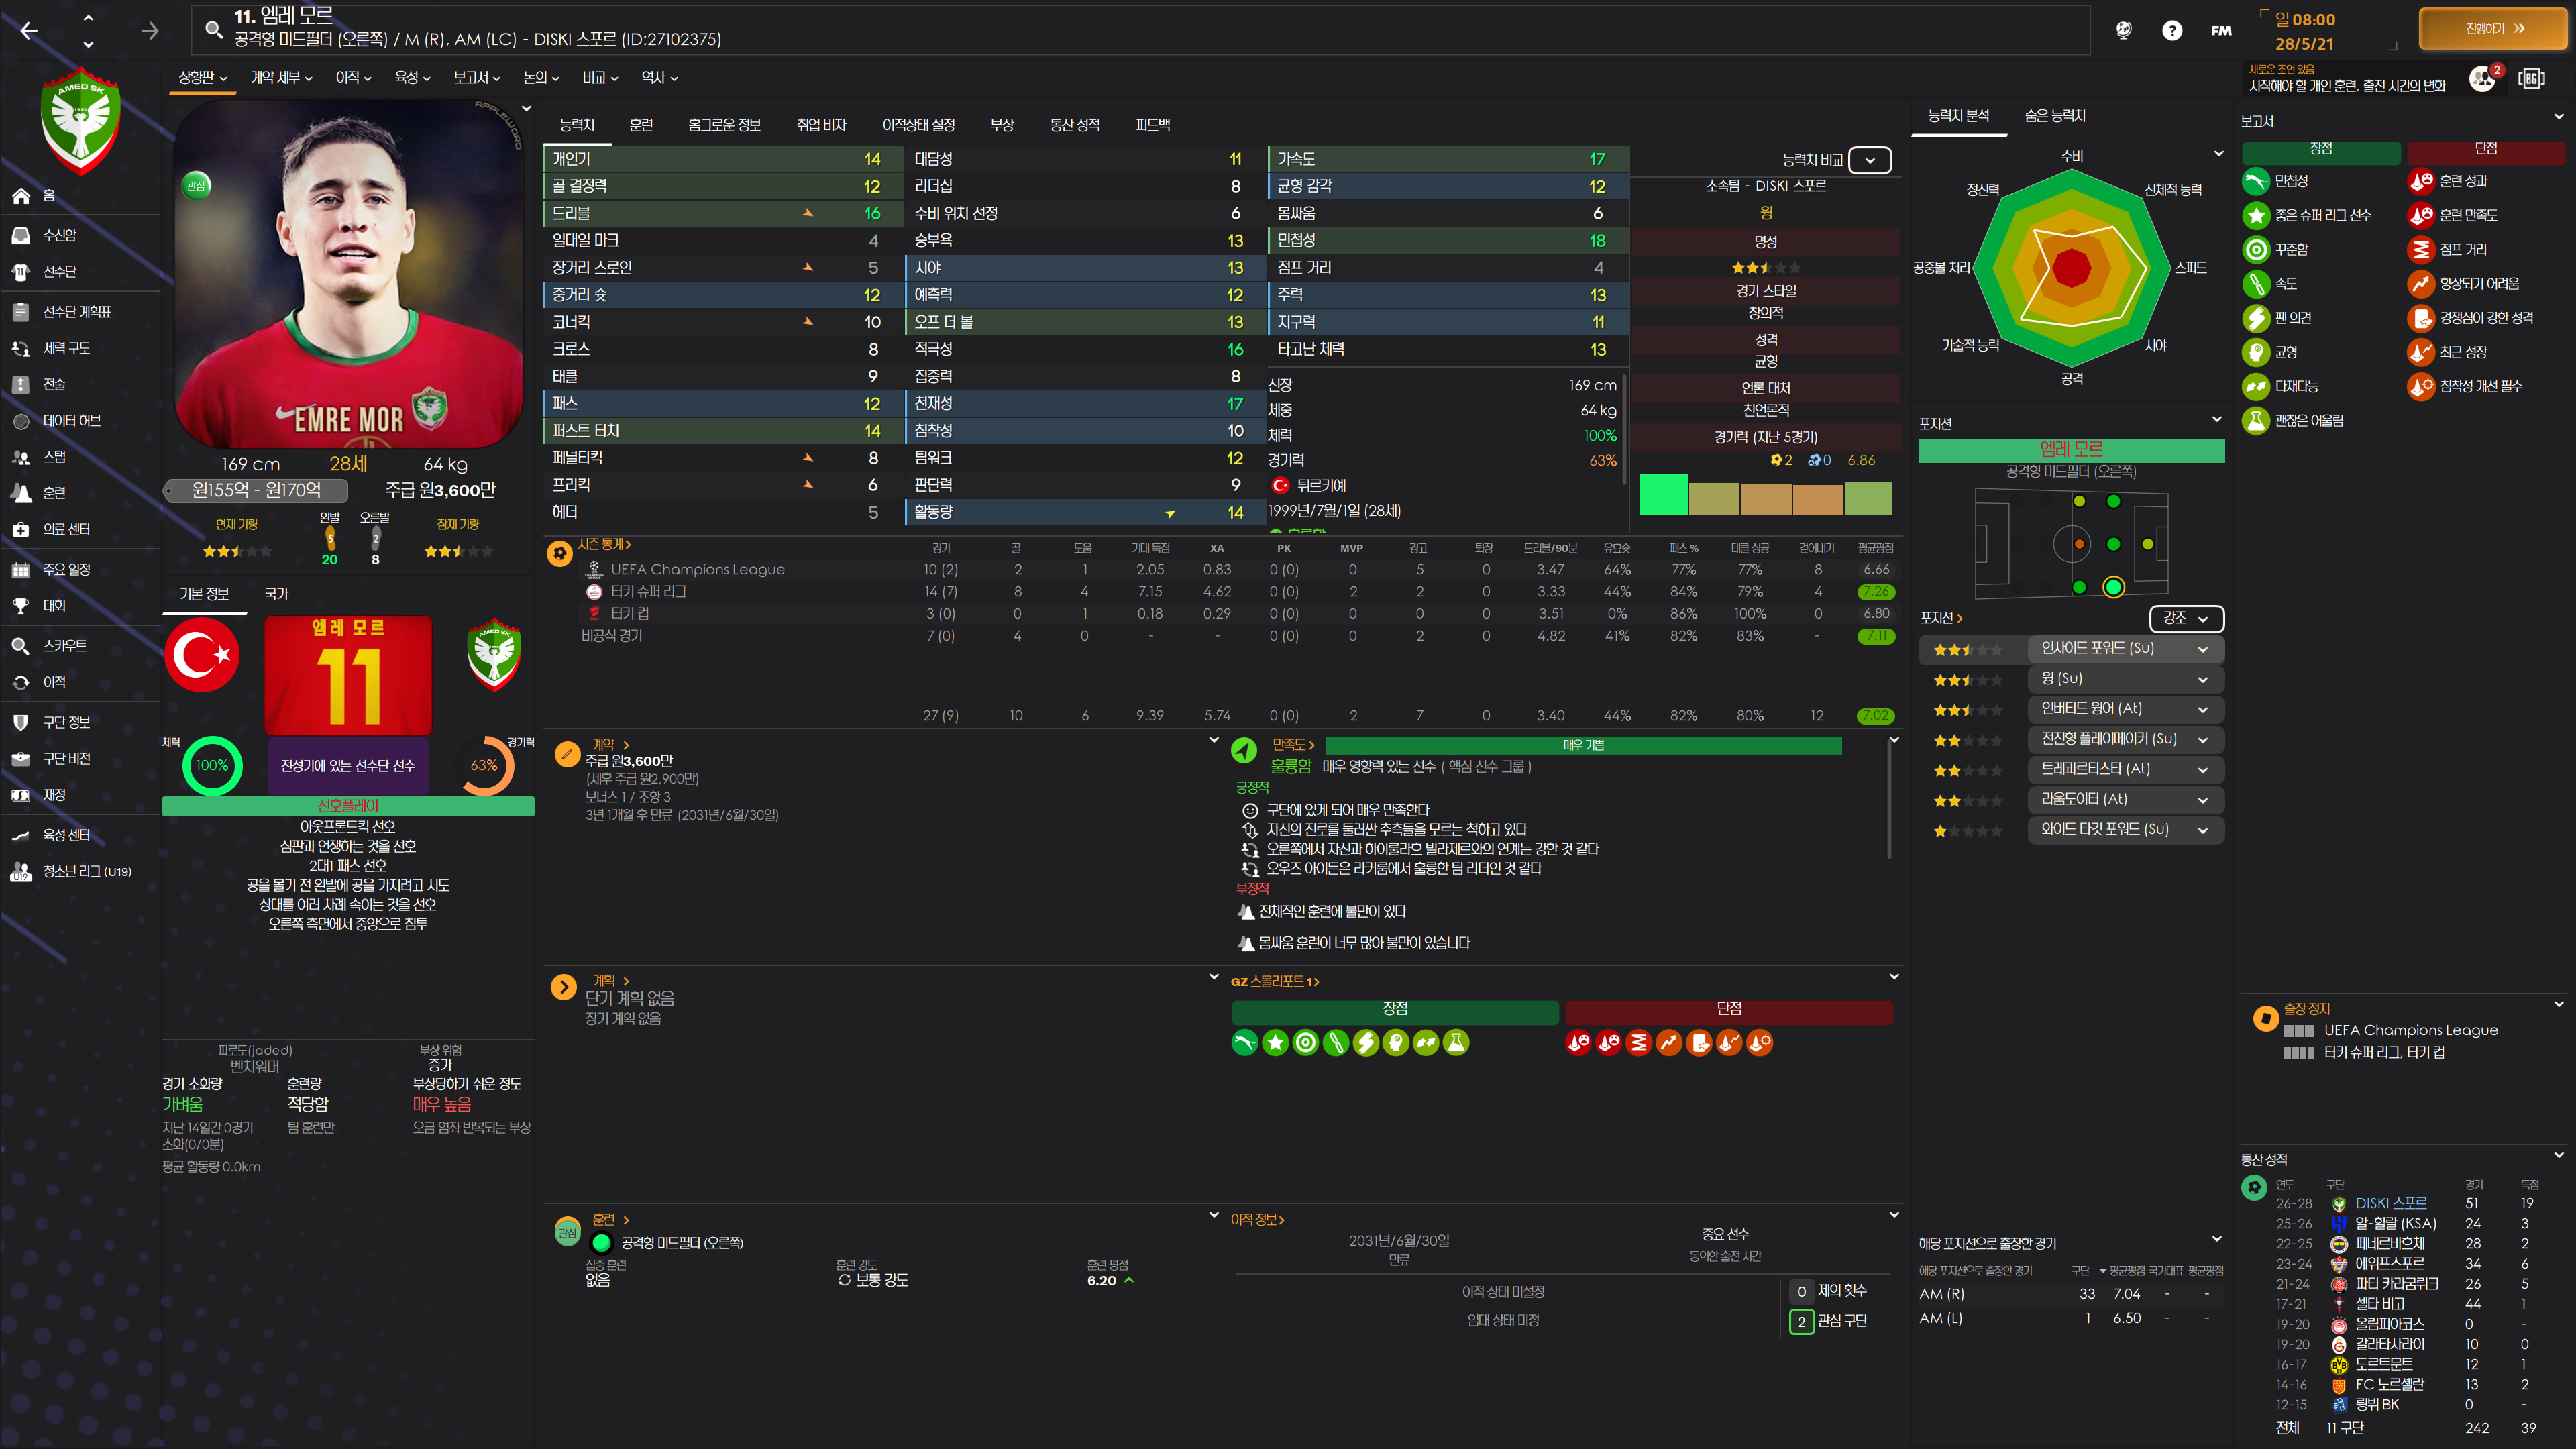Select the selected position dot on pitch
The image size is (2576, 1449).
2113,587
